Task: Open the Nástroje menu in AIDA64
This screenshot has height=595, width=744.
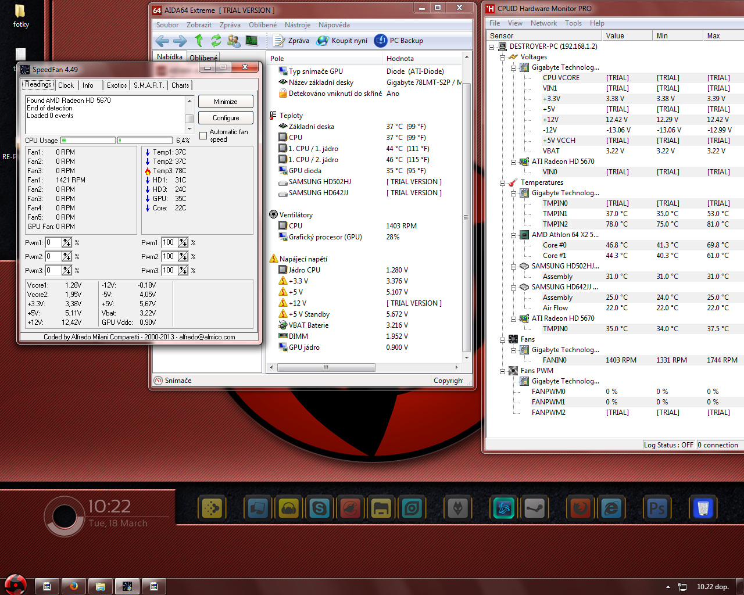Action: 298,25
